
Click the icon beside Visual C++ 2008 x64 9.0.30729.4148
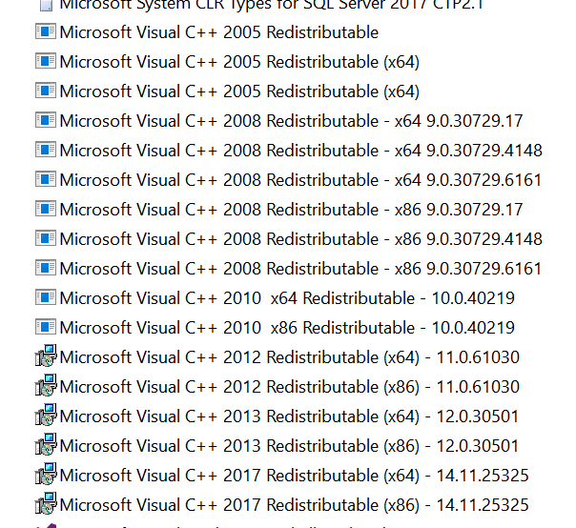46,151
